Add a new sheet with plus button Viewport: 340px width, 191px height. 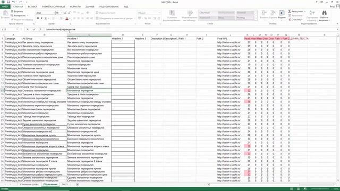[x=78, y=185]
